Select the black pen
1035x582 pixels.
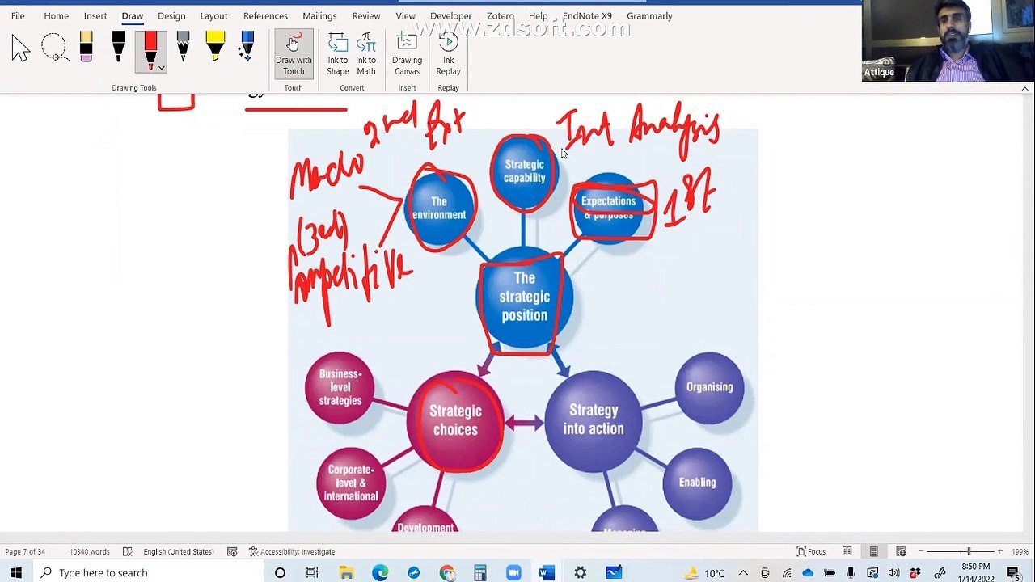118,47
